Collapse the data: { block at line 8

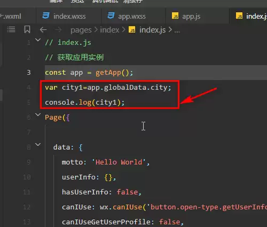(x=38, y=144)
